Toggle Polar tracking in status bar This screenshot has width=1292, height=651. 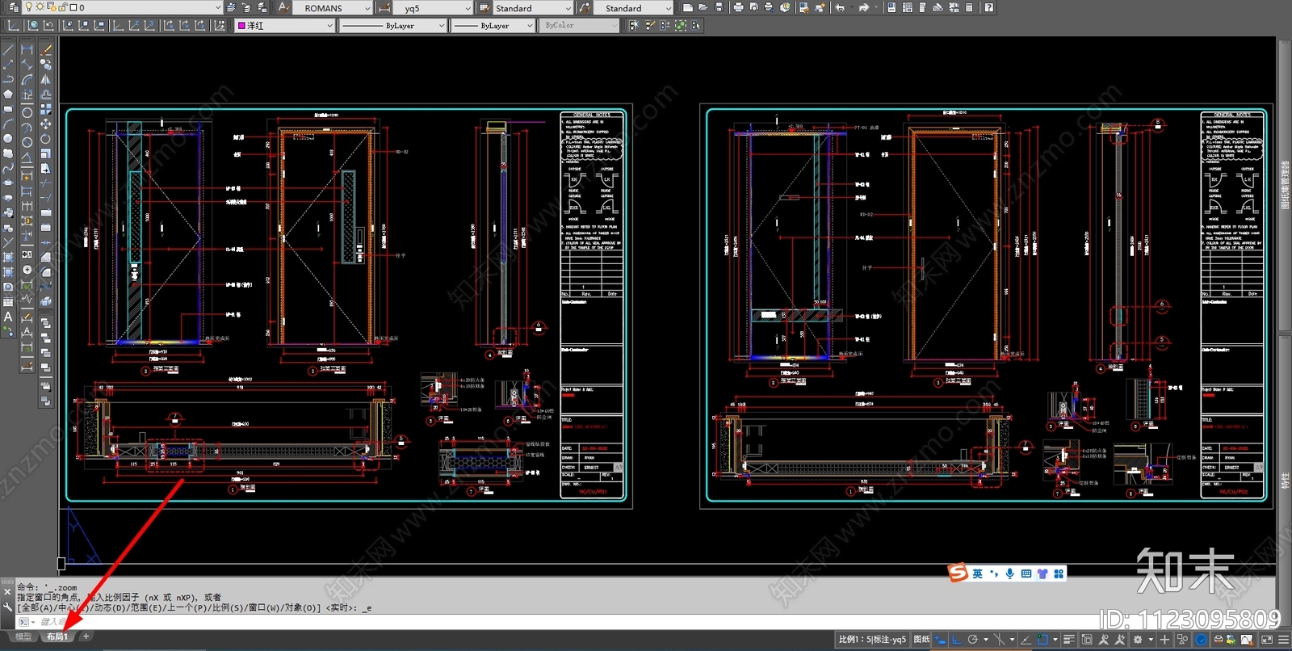[973, 640]
